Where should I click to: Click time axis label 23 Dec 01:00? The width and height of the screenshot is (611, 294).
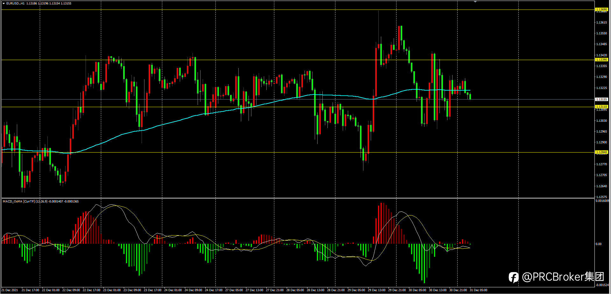pyautogui.click(x=112, y=290)
